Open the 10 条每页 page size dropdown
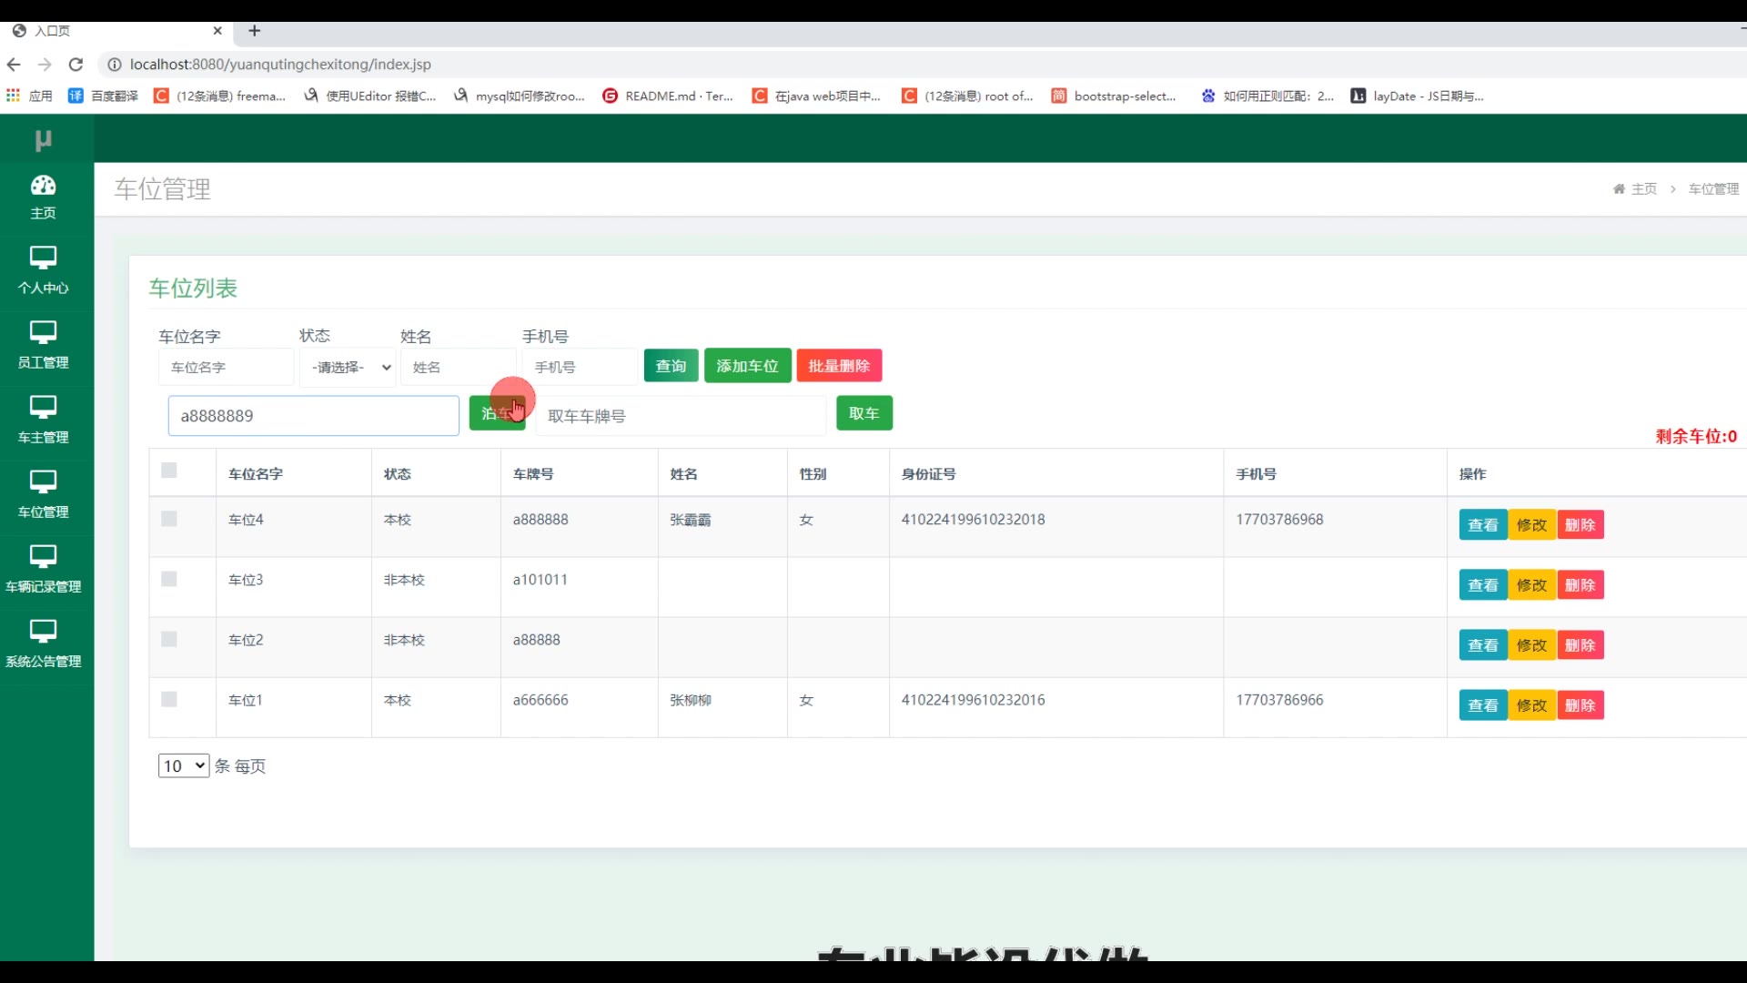 tap(183, 765)
